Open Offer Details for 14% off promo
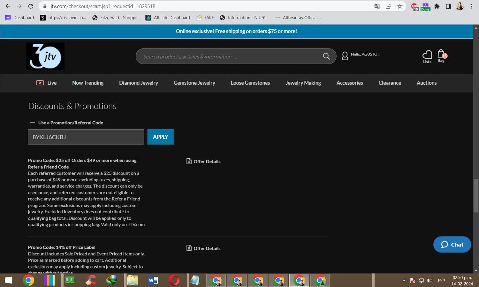The width and height of the screenshot is (479, 287). click(203, 248)
